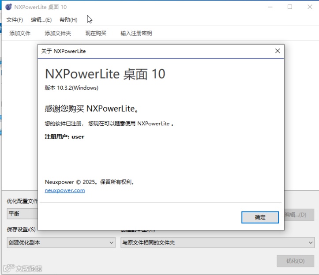Click the 注册用户: user text

(64, 136)
